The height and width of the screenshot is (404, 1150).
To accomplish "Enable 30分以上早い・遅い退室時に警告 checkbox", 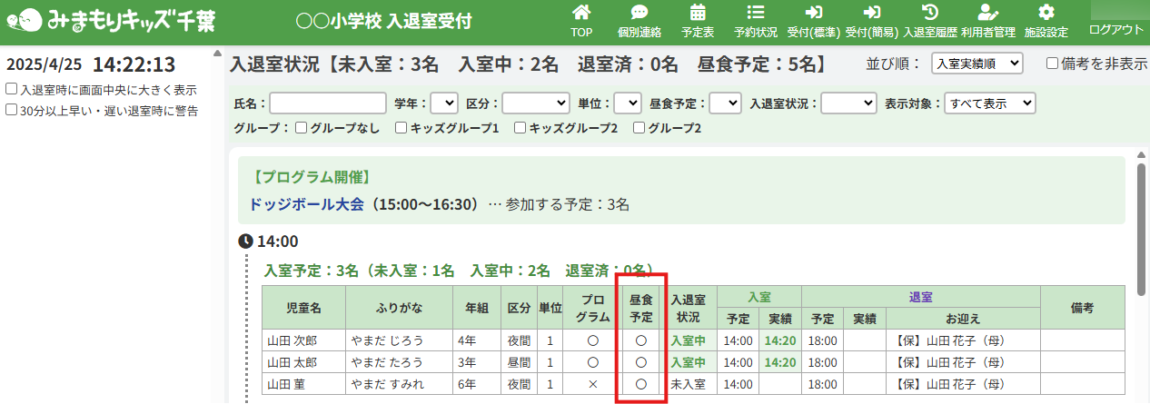I will 11,110.
